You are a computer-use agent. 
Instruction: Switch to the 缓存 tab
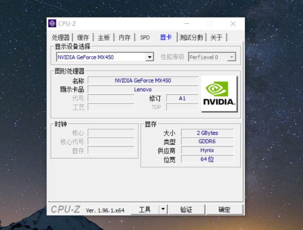(83, 38)
